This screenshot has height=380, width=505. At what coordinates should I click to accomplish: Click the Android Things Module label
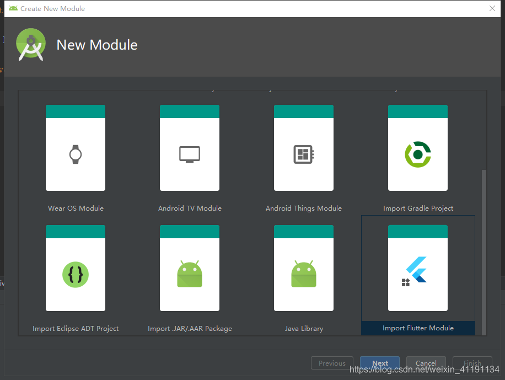[x=304, y=208]
